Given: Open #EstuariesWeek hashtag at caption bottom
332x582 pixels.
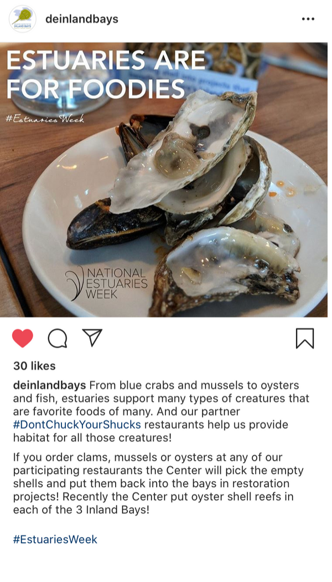Looking at the screenshot, I should (x=55, y=539).
